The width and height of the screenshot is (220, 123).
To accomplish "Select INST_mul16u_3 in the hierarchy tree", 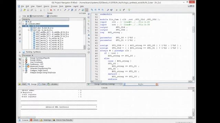I will pyautogui.click(x=49, y=43).
